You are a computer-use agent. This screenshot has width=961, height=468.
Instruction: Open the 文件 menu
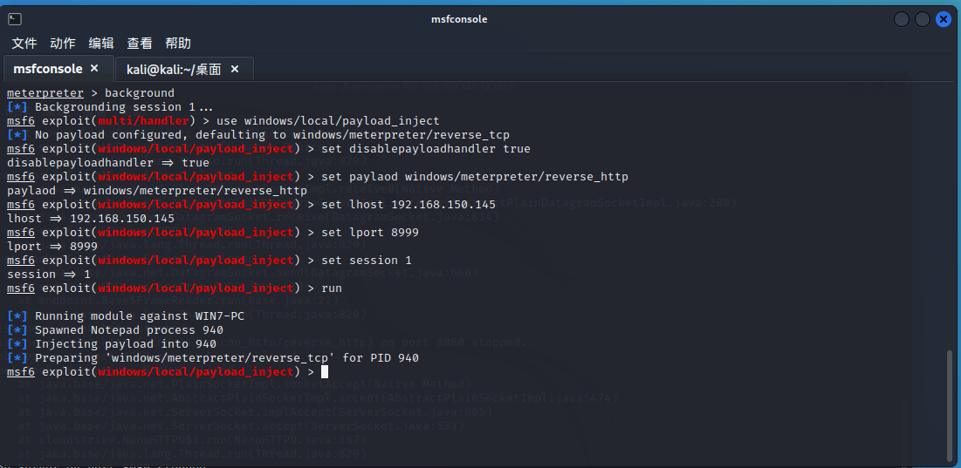(x=24, y=43)
